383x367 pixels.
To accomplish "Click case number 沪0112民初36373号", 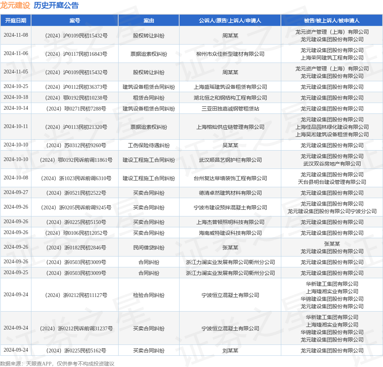I will (x=76, y=87).
